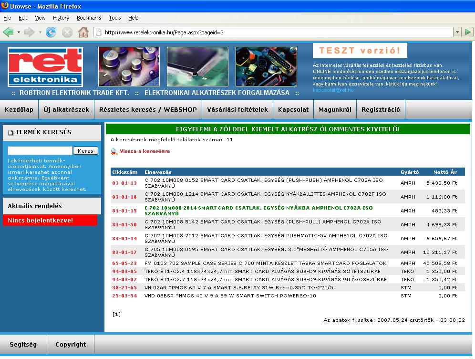
Task: Click the Stop loading icon
Action: pos(67,32)
